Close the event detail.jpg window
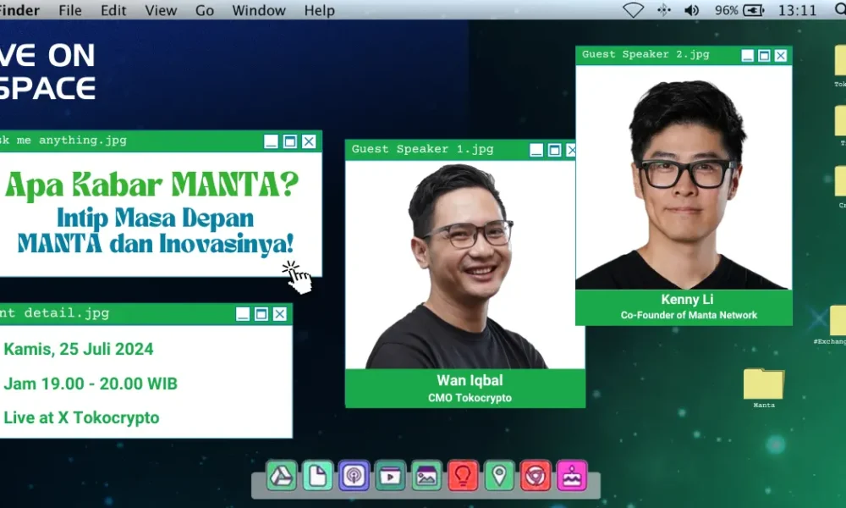Viewport: 846px width, 508px height. (x=279, y=313)
